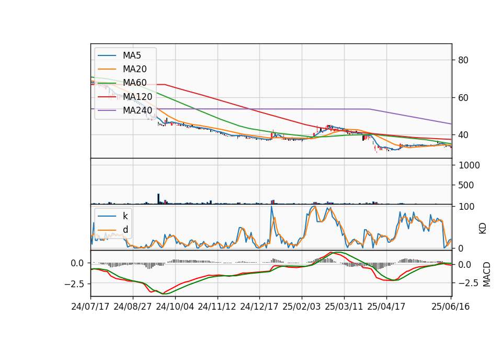Click the left MACD axis value 0.0
This screenshot has height=361, width=502.
[x=77, y=263]
